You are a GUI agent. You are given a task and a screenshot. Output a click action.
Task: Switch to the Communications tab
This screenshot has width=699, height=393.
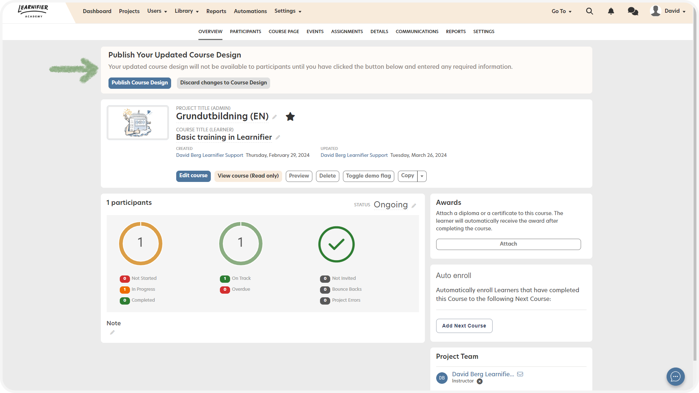[417, 32]
